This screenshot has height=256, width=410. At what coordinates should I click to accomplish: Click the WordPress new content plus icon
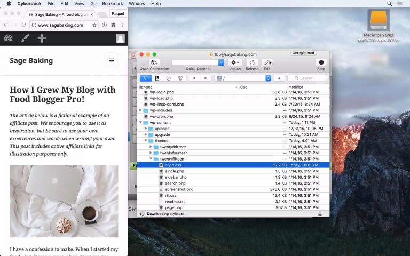(42, 38)
